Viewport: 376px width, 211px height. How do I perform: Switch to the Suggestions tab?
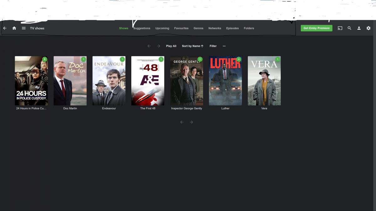[142, 28]
